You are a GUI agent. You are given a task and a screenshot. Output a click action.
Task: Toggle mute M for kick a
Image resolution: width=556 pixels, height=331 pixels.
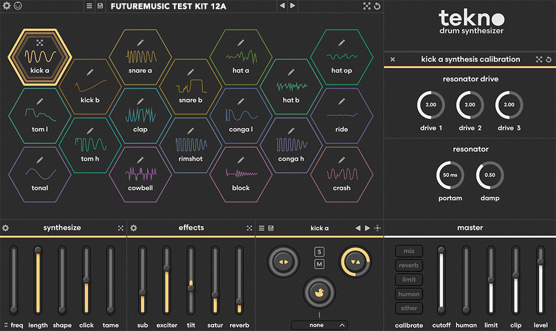[319, 264]
